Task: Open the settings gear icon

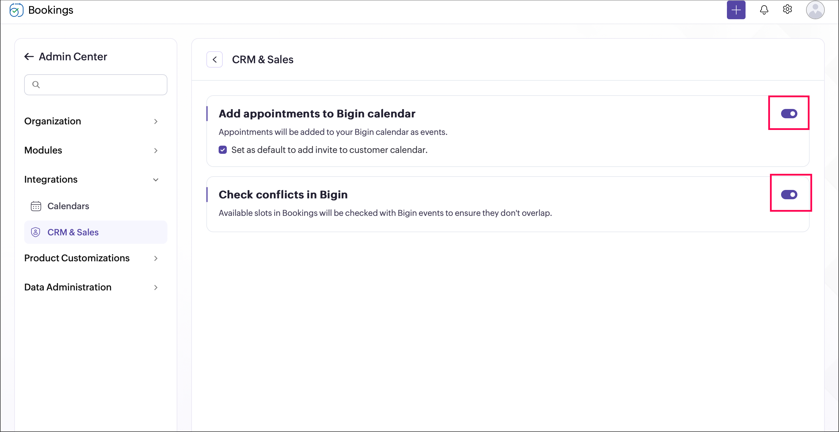Action: 787,9
